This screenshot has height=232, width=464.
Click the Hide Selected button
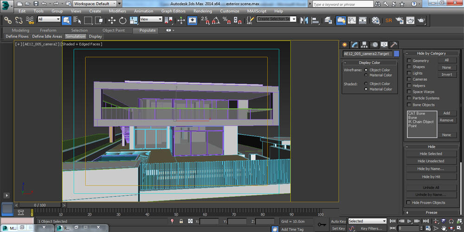point(431,154)
